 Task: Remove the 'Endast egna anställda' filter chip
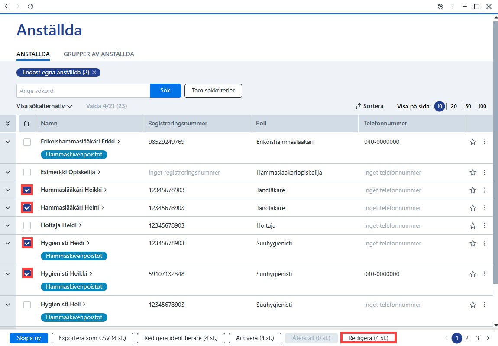[x=94, y=73]
